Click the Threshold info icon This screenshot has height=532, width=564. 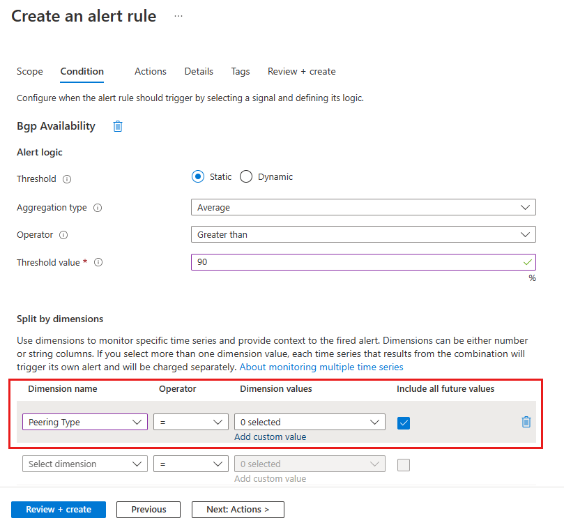click(x=66, y=179)
